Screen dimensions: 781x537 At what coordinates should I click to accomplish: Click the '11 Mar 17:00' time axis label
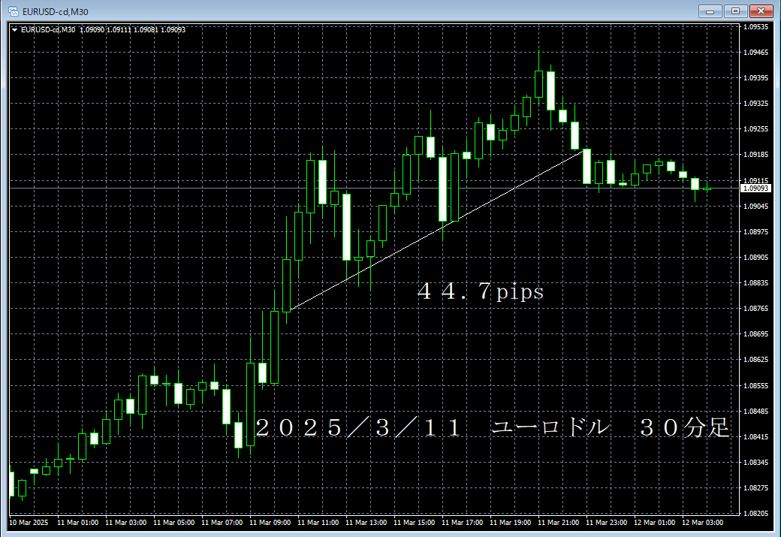463,523
